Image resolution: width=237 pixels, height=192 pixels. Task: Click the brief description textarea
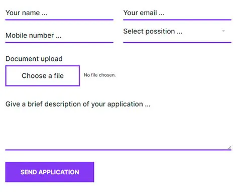tap(118, 124)
